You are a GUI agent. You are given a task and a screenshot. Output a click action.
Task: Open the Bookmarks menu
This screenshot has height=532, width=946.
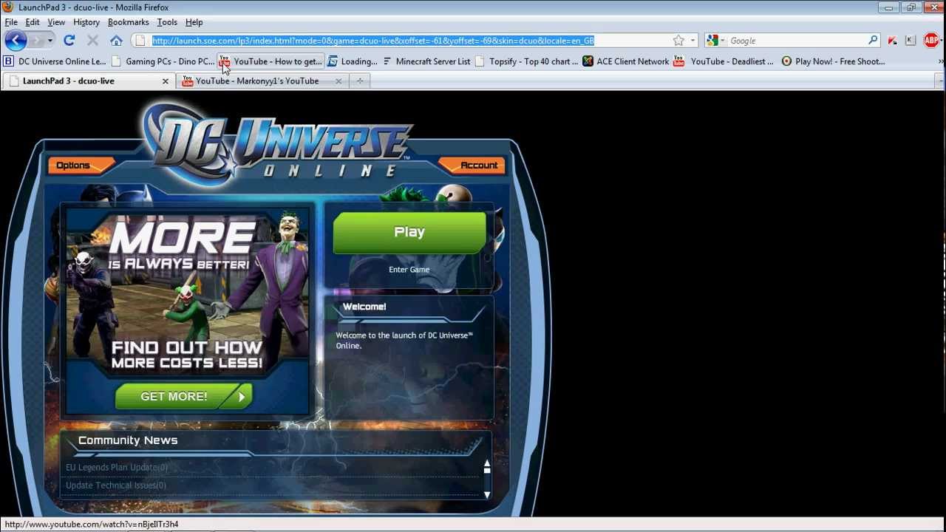pos(129,22)
